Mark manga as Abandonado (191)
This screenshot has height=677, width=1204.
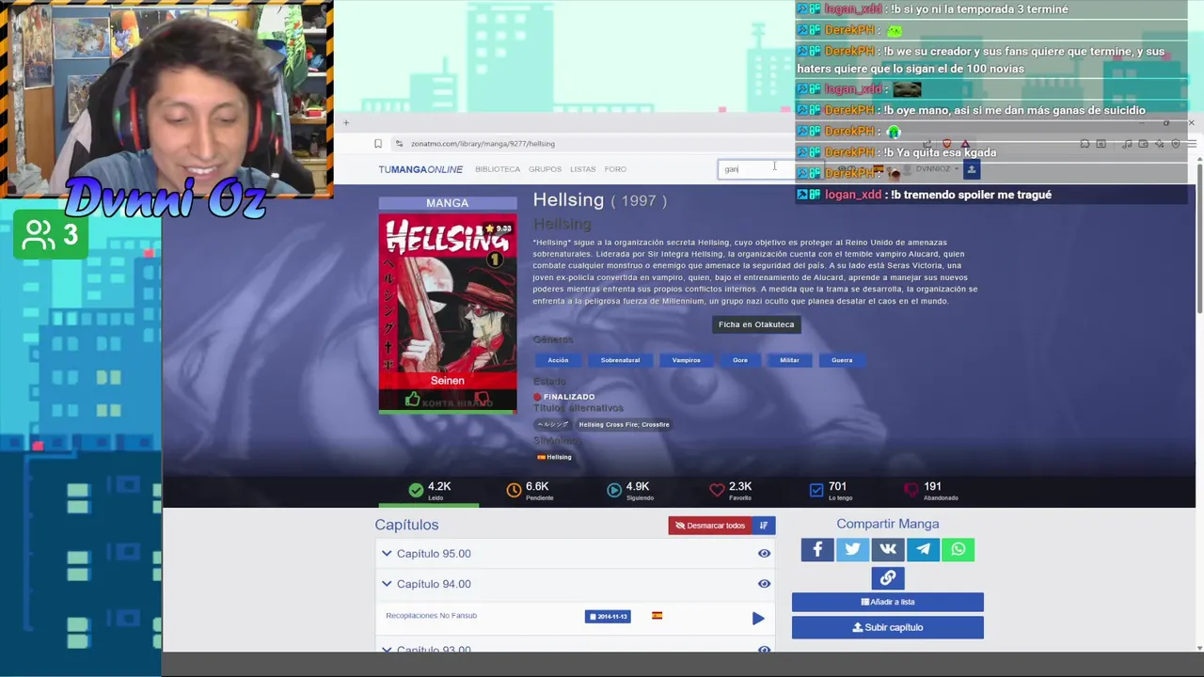pyautogui.click(x=930, y=490)
